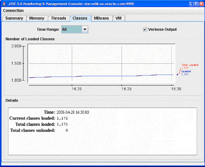205x167 pixels.
Task: Maximize the monitoring console window
Action: pyautogui.click(x=195, y=4)
